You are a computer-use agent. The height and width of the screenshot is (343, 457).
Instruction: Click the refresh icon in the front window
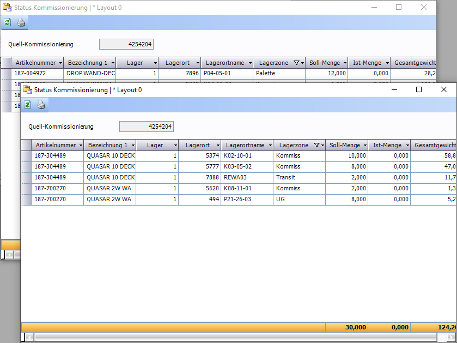coord(27,105)
